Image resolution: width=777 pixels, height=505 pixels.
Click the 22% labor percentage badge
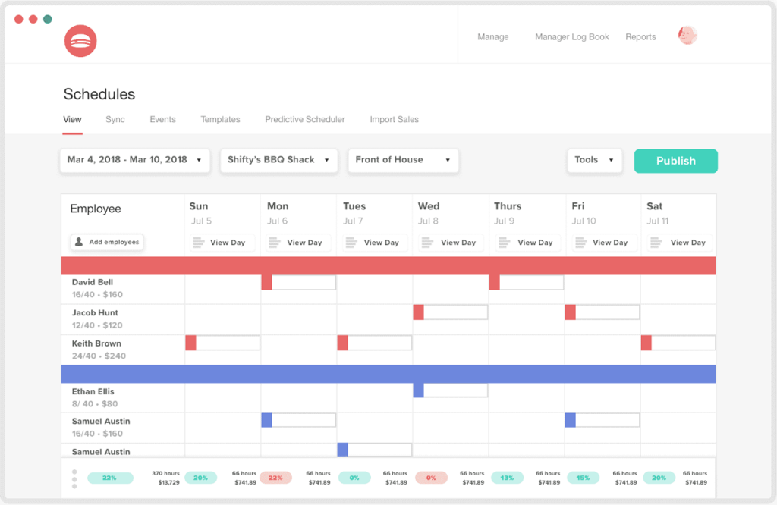(x=110, y=478)
